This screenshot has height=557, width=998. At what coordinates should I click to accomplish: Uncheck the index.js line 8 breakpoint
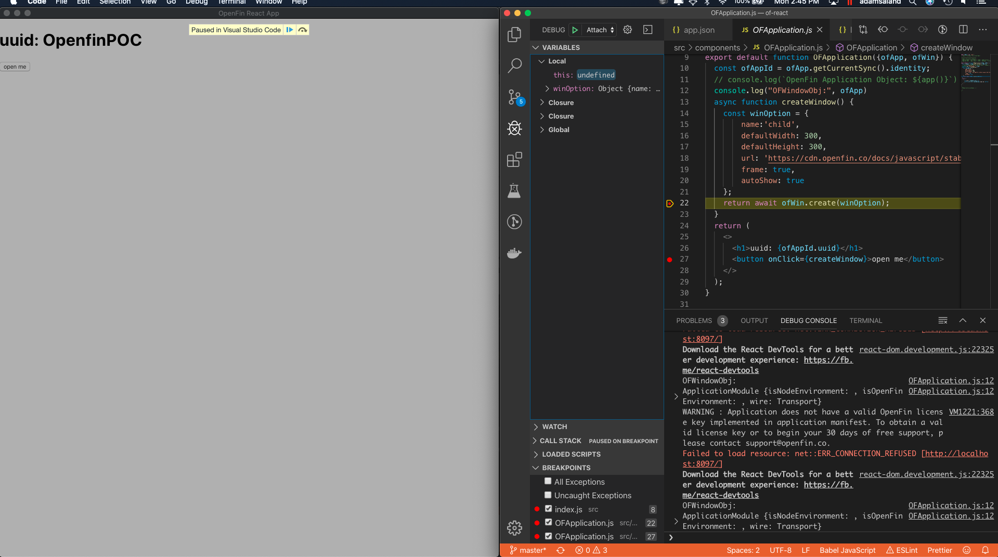(x=548, y=509)
